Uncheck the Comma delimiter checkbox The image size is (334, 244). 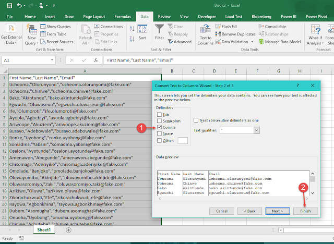159,127
